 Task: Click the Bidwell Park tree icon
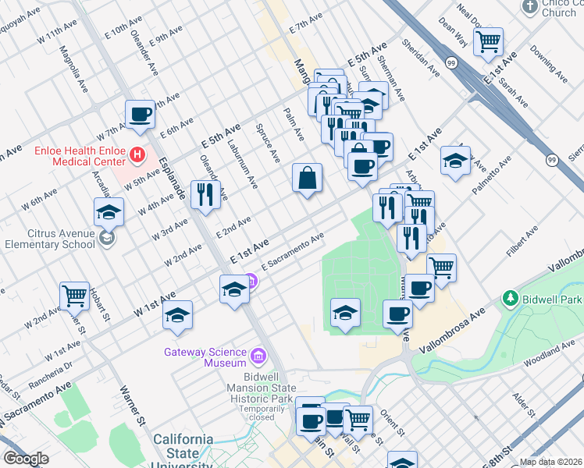point(511,298)
